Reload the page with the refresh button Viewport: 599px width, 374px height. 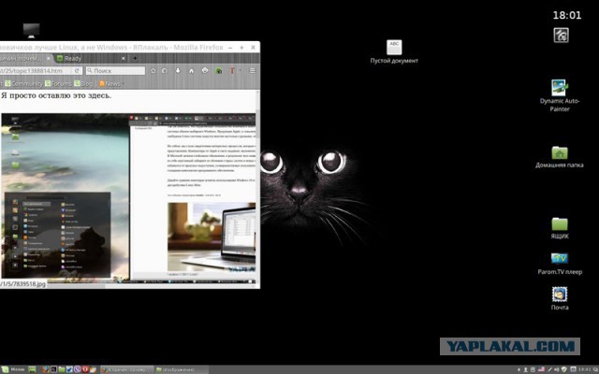[77, 71]
